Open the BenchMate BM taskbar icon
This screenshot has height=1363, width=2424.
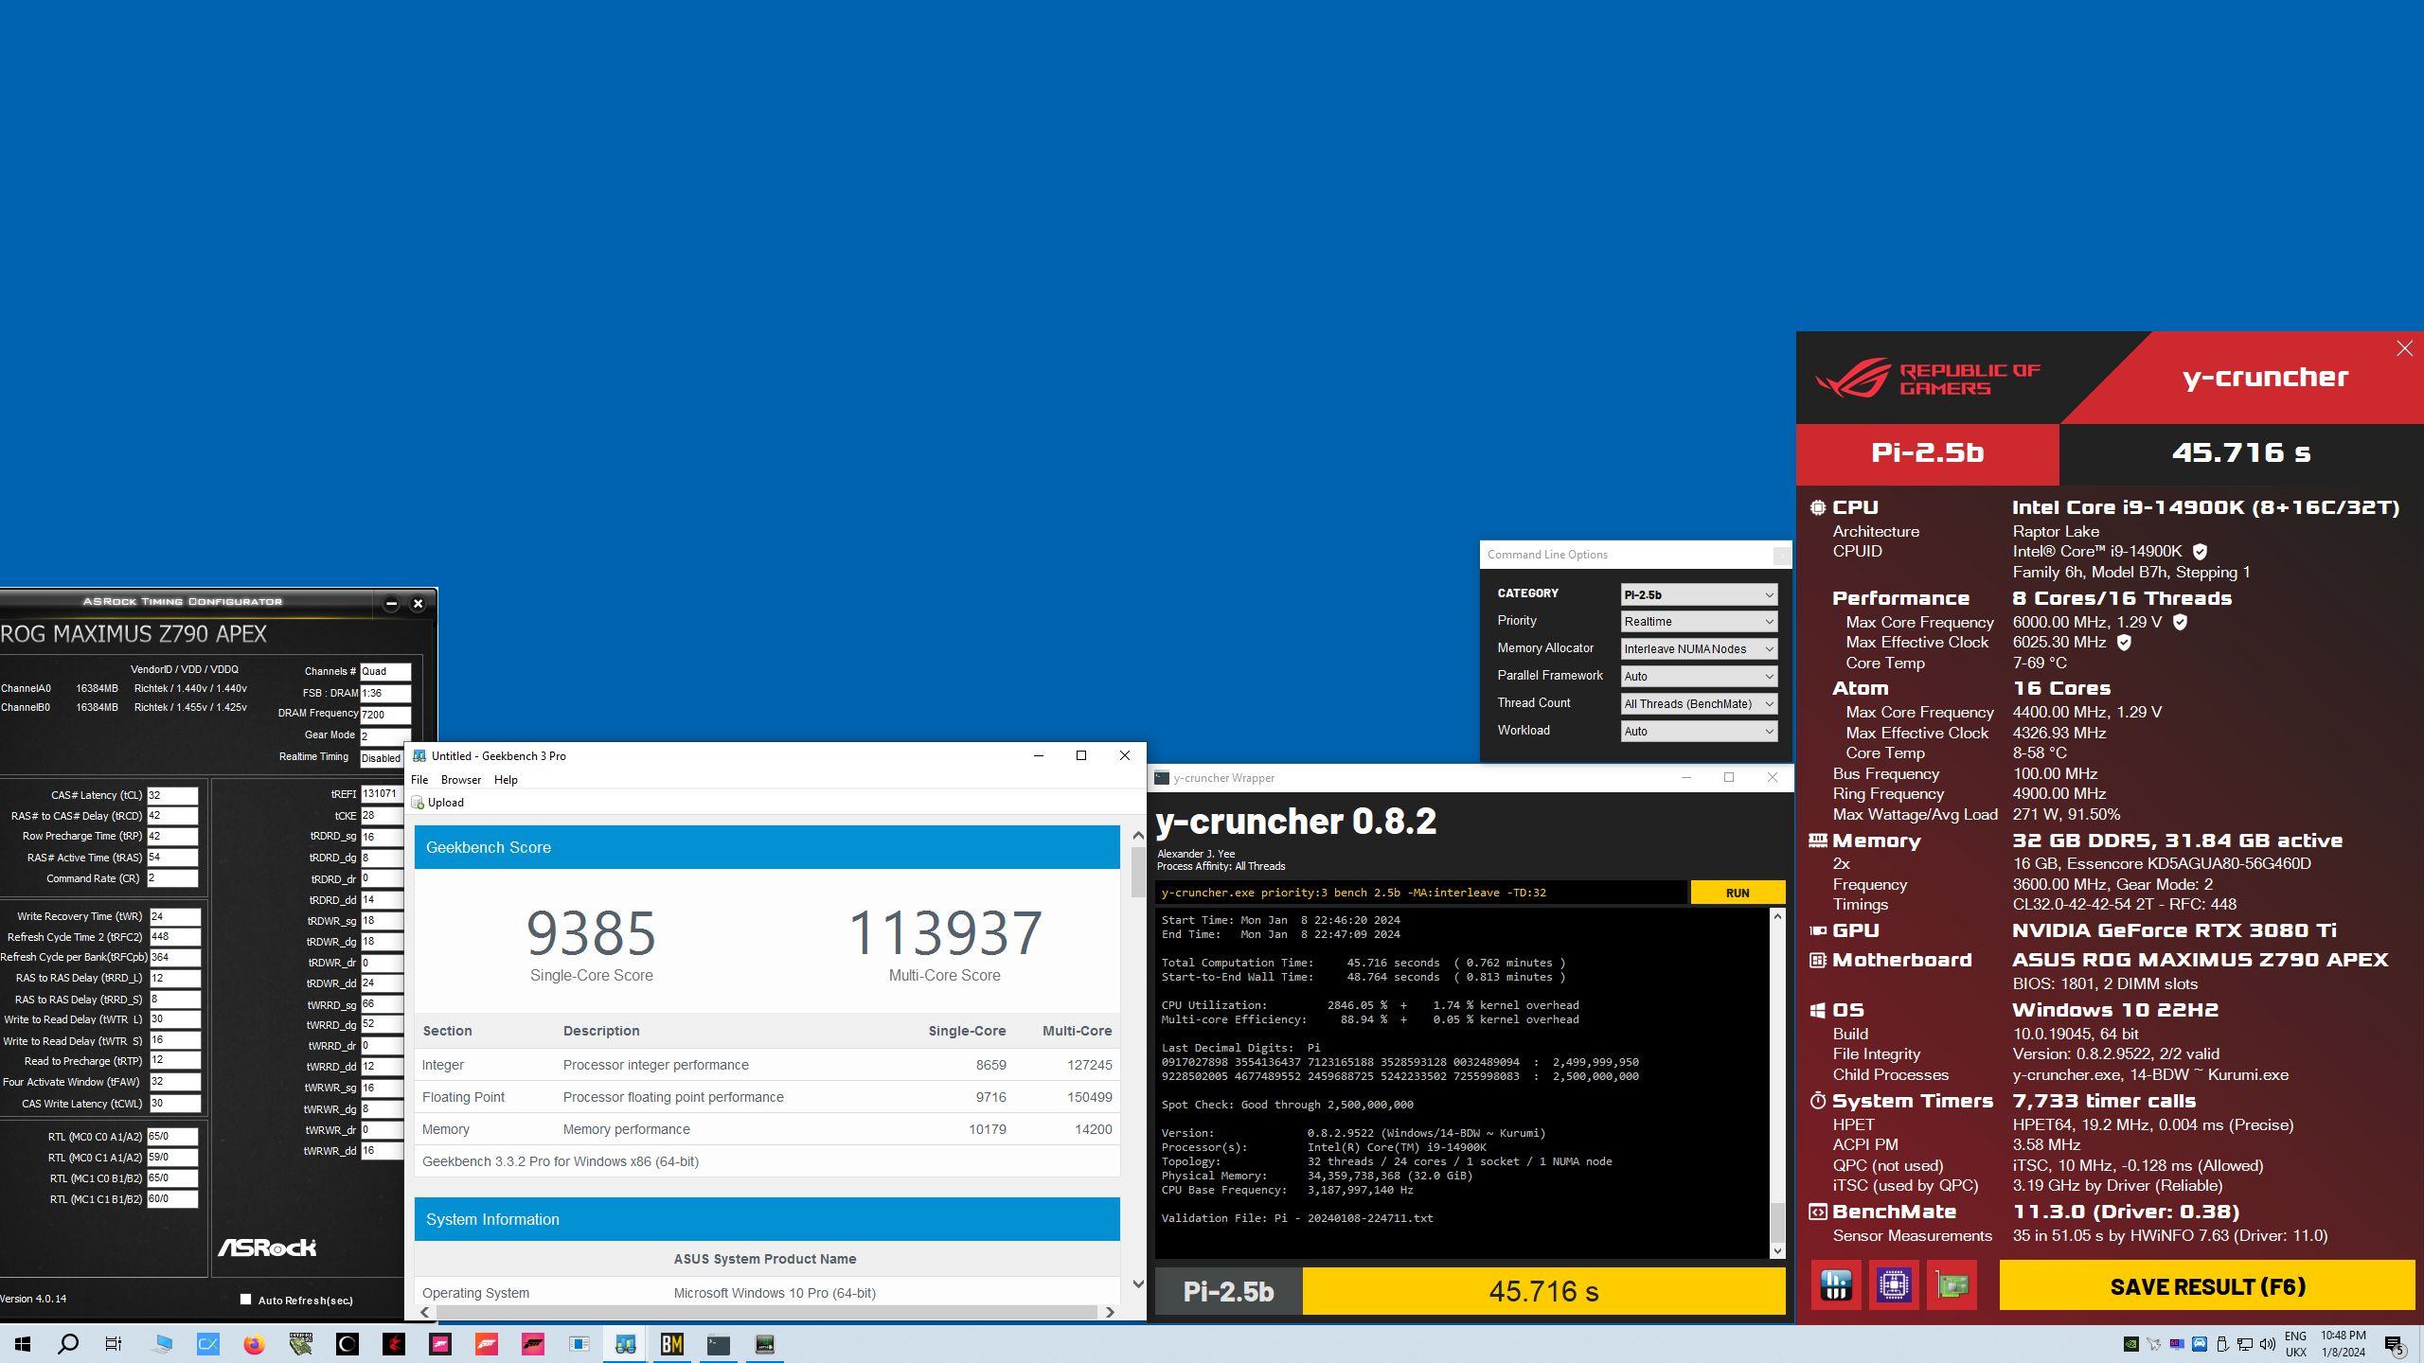pyautogui.click(x=672, y=1344)
